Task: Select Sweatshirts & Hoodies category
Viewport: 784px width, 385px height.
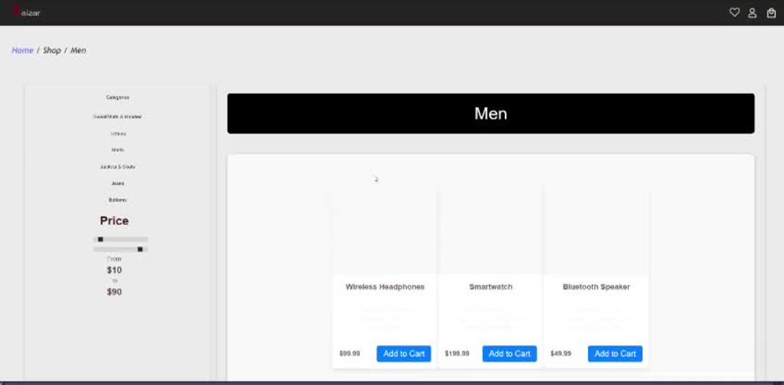Action: [118, 117]
